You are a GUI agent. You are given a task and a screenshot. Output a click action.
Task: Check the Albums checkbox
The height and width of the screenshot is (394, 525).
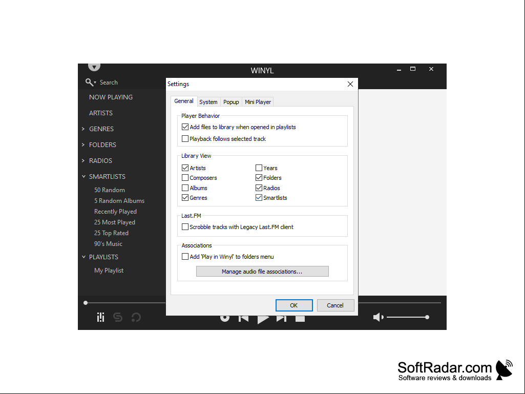point(185,188)
